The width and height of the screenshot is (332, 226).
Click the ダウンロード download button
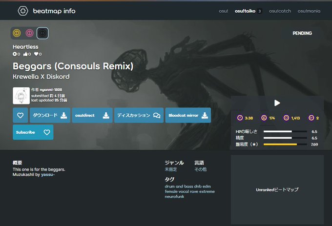(x=50, y=115)
